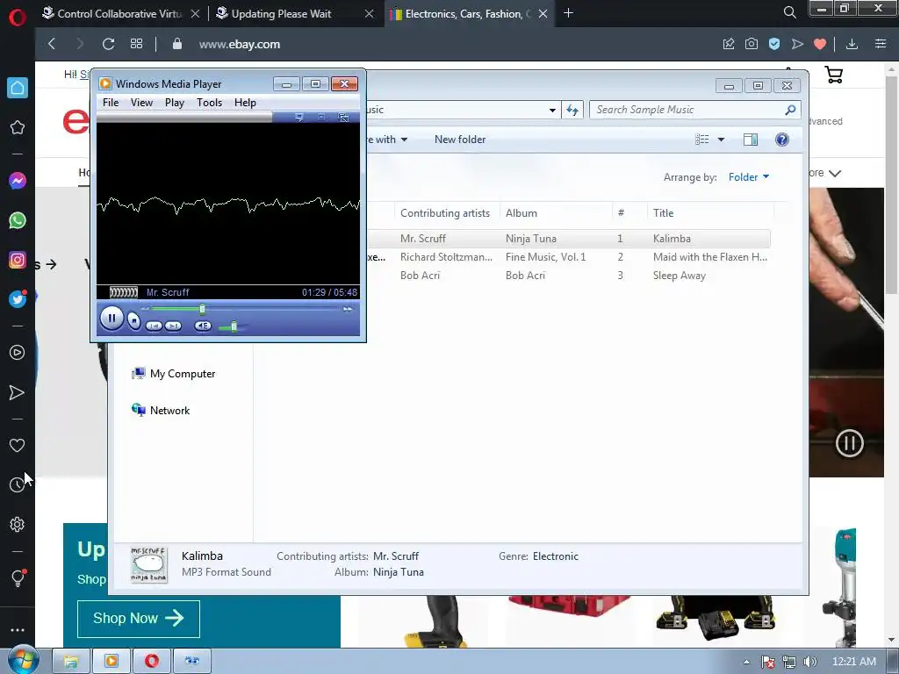Screen dimensions: 899x674
Task: Open a new Opera tab
Action: pos(568,13)
